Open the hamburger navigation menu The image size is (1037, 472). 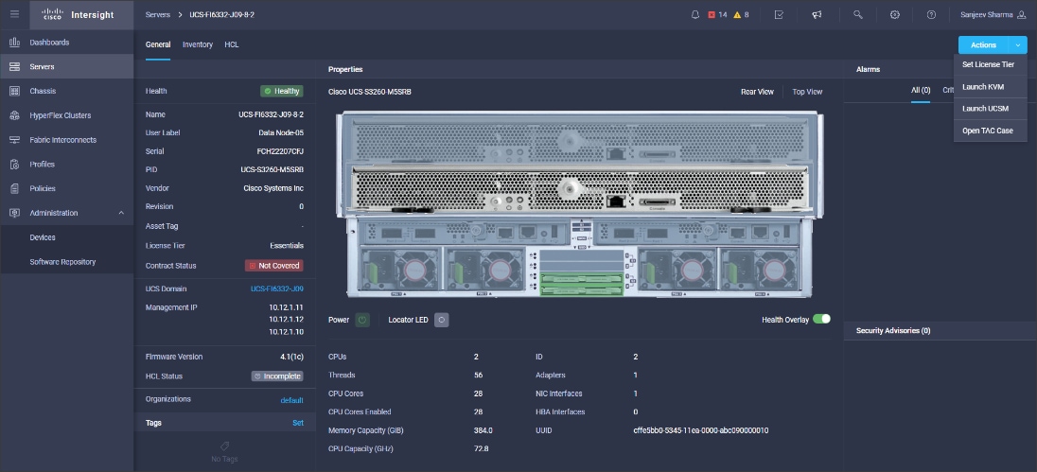click(x=14, y=14)
